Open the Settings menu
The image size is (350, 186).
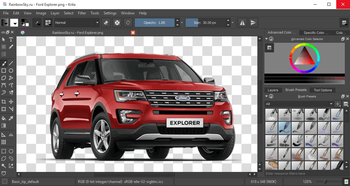(110, 13)
